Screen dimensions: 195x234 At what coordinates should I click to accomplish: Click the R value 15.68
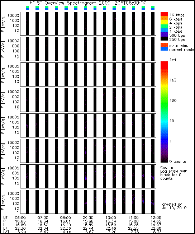click(x=88, y=221)
